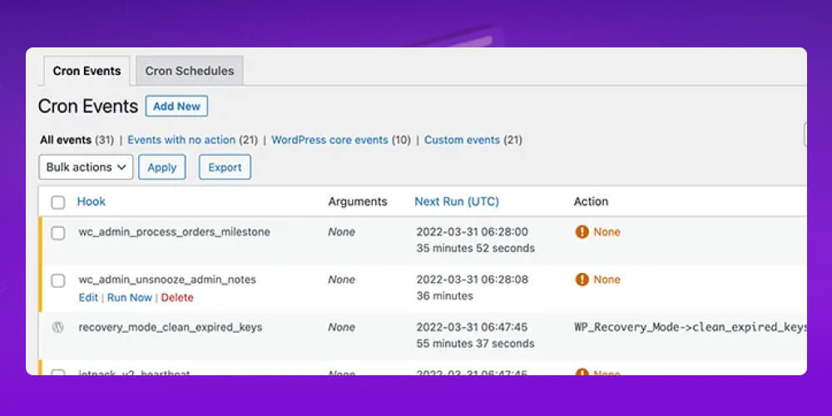Click the warning icon in wc_admin_unsnooze_admin_notes row
The height and width of the screenshot is (416, 832).
coord(582,280)
